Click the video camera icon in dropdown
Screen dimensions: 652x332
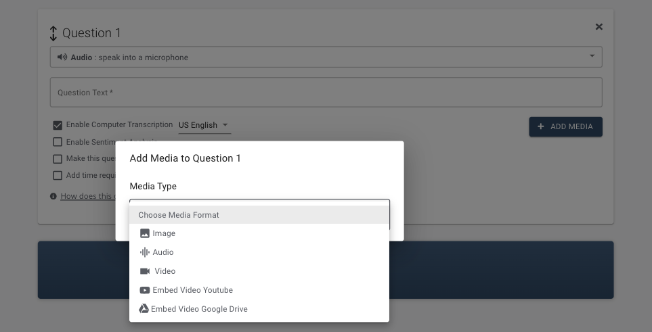144,271
